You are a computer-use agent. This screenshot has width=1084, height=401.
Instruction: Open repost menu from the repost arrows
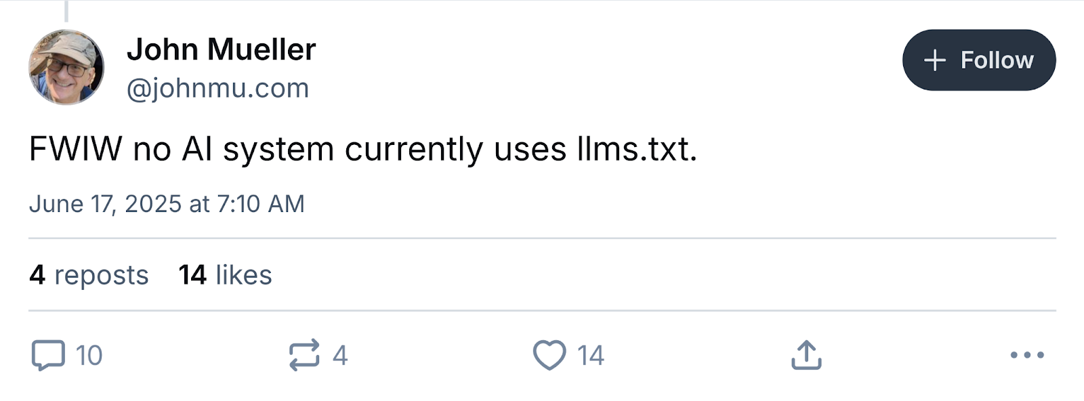pos(304,355)
